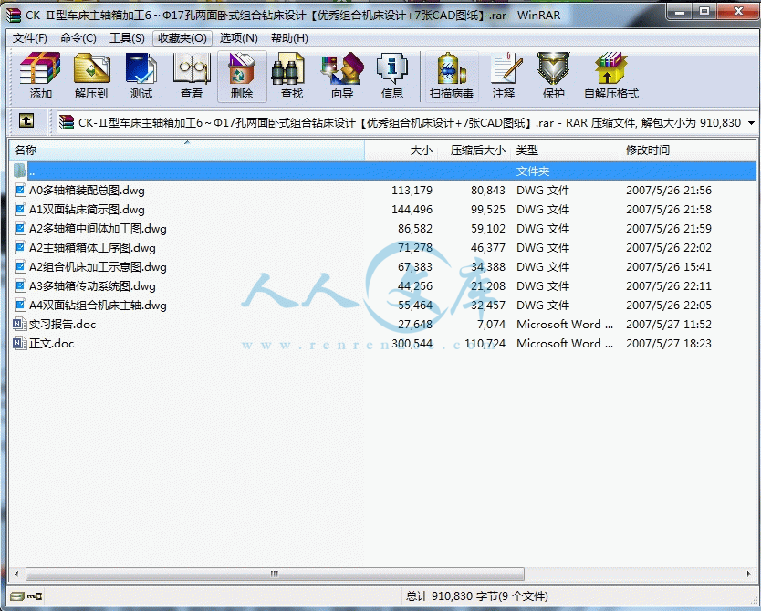Viewport: 761px width, 611px height.
Task: Click the horizontal scrollbar thumb
Action: click(x=275, y=575)
